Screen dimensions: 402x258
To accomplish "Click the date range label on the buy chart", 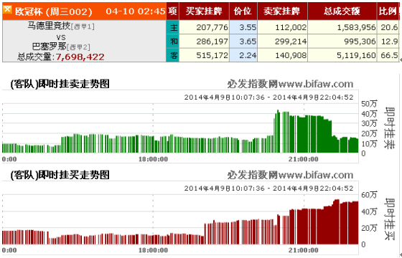I will 268,188.
